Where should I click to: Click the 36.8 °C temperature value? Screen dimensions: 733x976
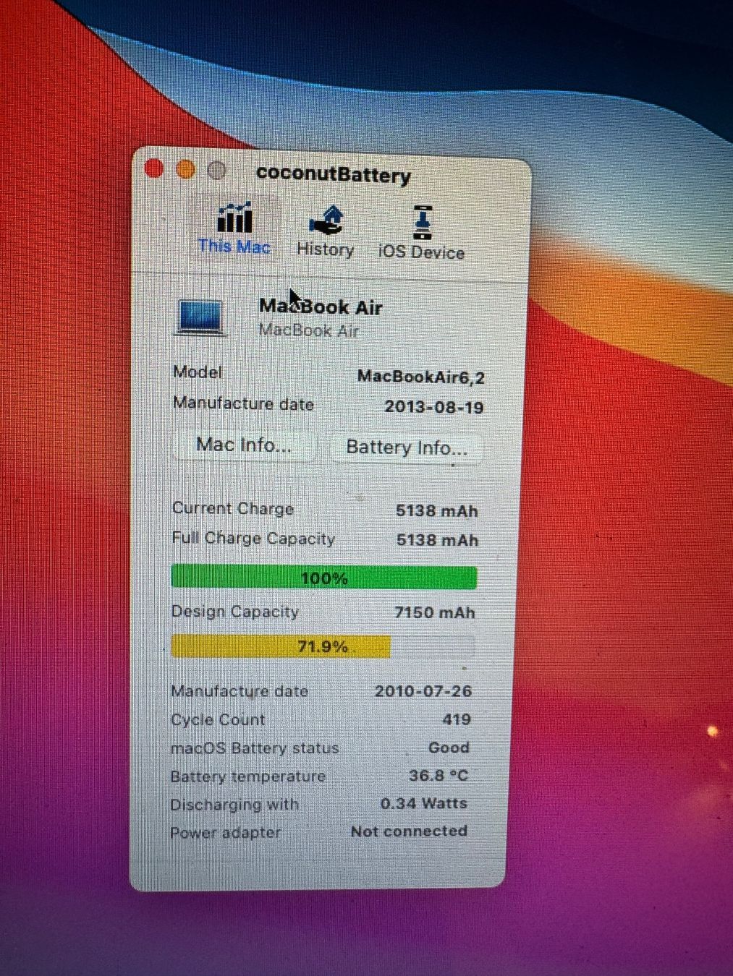(438, 776)
